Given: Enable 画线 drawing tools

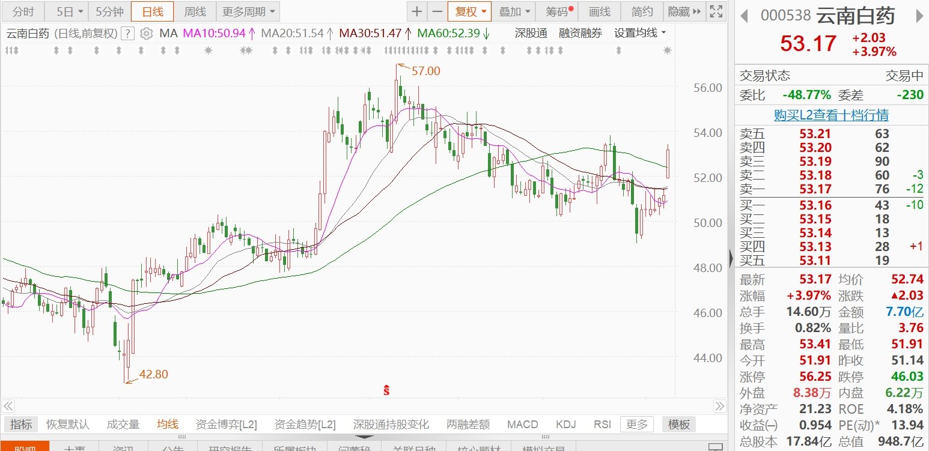Looking at the screenshot, I should [x=599, y=11].
